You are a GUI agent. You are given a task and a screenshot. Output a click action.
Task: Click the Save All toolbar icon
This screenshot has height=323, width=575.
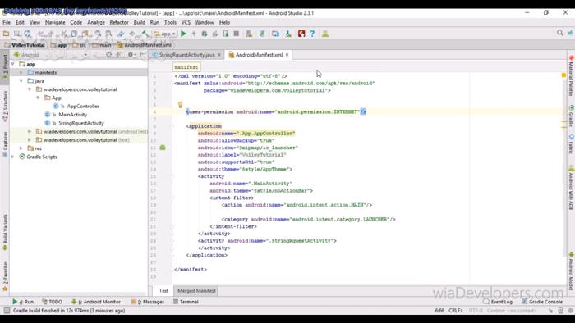point(17,34)
